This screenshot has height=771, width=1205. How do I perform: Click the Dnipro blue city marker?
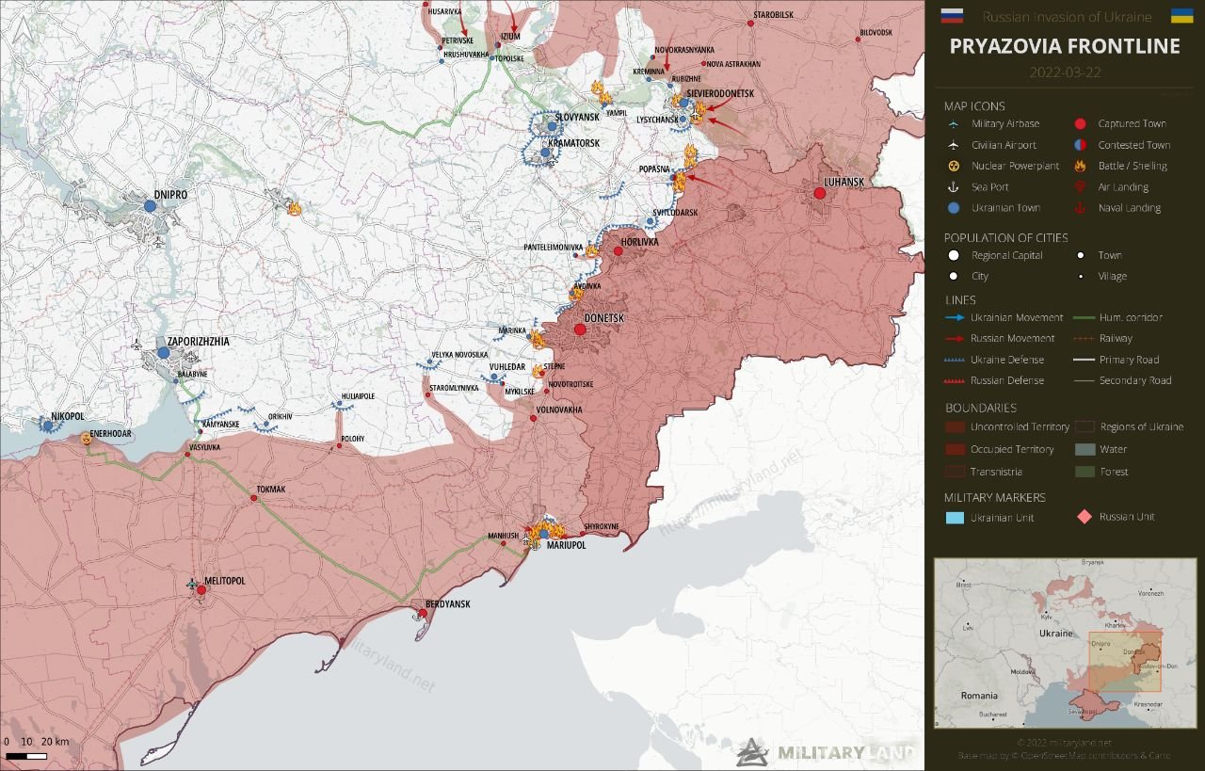(x=149, y=204)
